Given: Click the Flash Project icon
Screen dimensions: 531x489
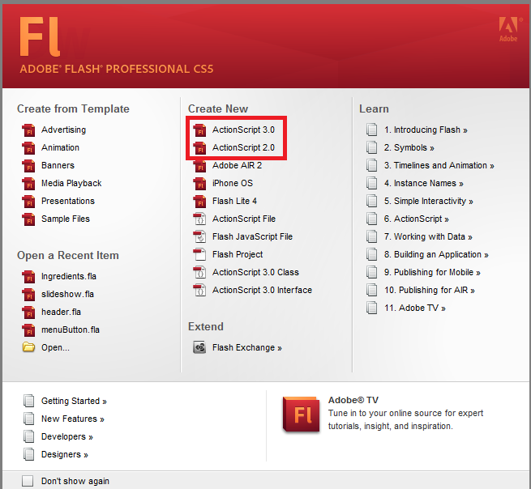Looking at the screenshot, I should click(199, 255).
